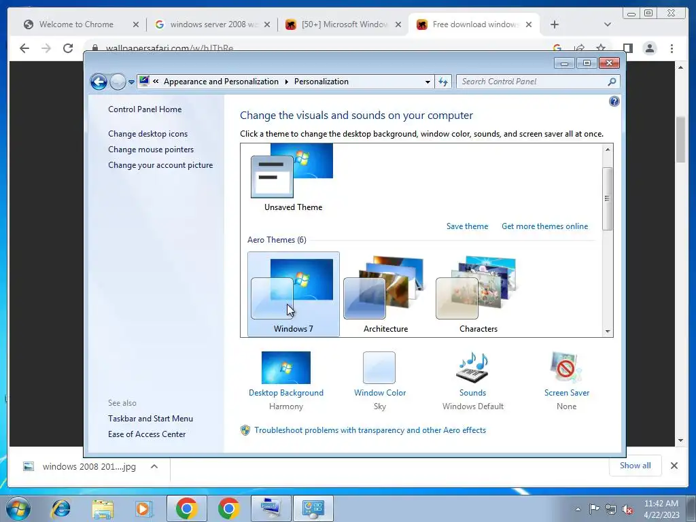
Task: Click the taskbar clock showing 11:42 AM
Action: 661,509
